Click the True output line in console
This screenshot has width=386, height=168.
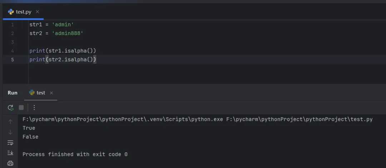pyautogui.click(x=29, y=128)
